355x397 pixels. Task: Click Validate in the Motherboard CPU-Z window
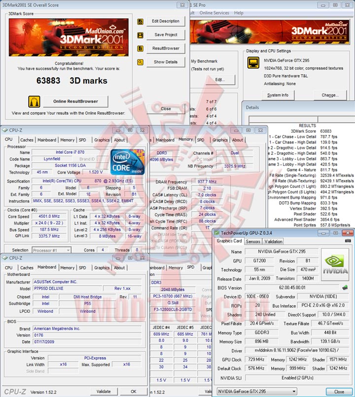coord(104,392)
